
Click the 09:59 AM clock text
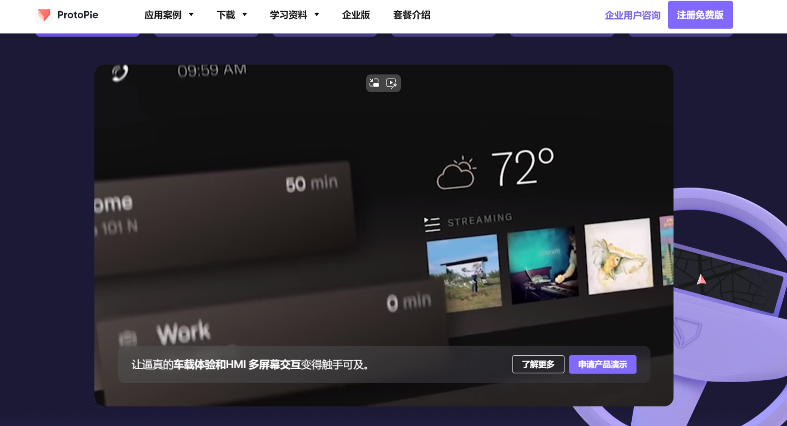coord(212,71)
